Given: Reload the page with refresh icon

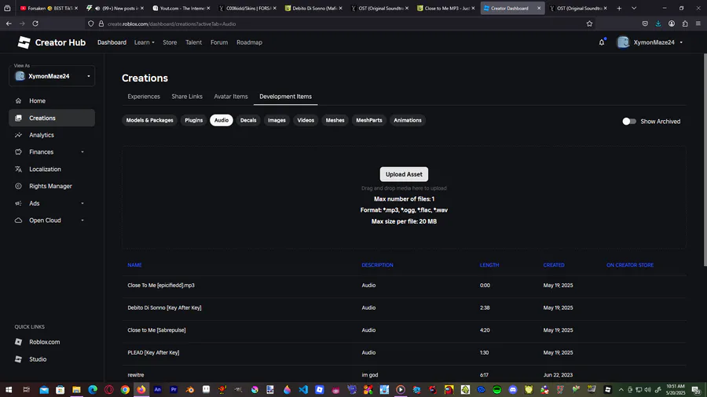Looking at the screenshot, I should coord(35,24).
